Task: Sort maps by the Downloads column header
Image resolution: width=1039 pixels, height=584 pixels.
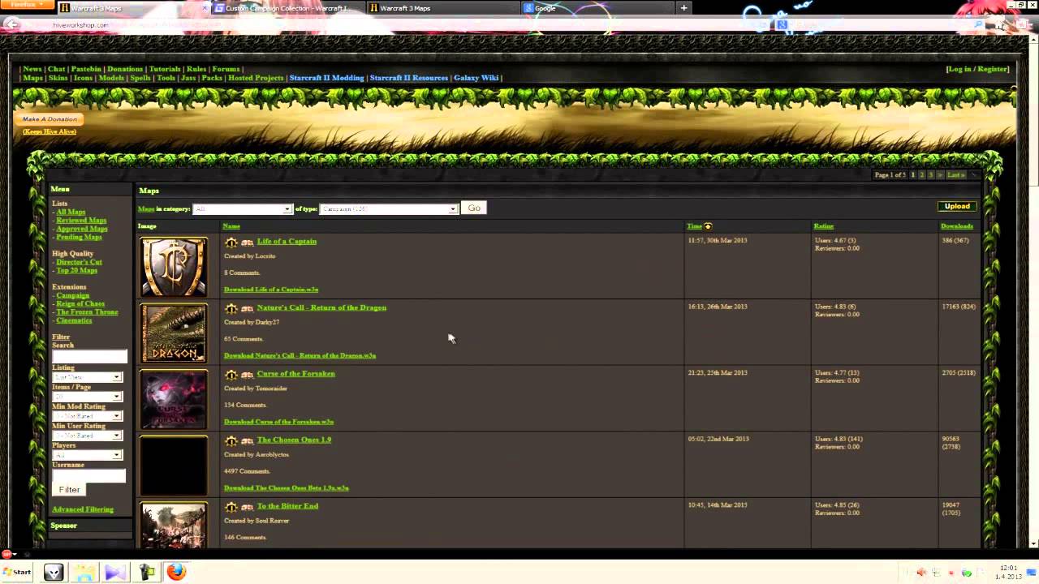Action: (956, 226)
